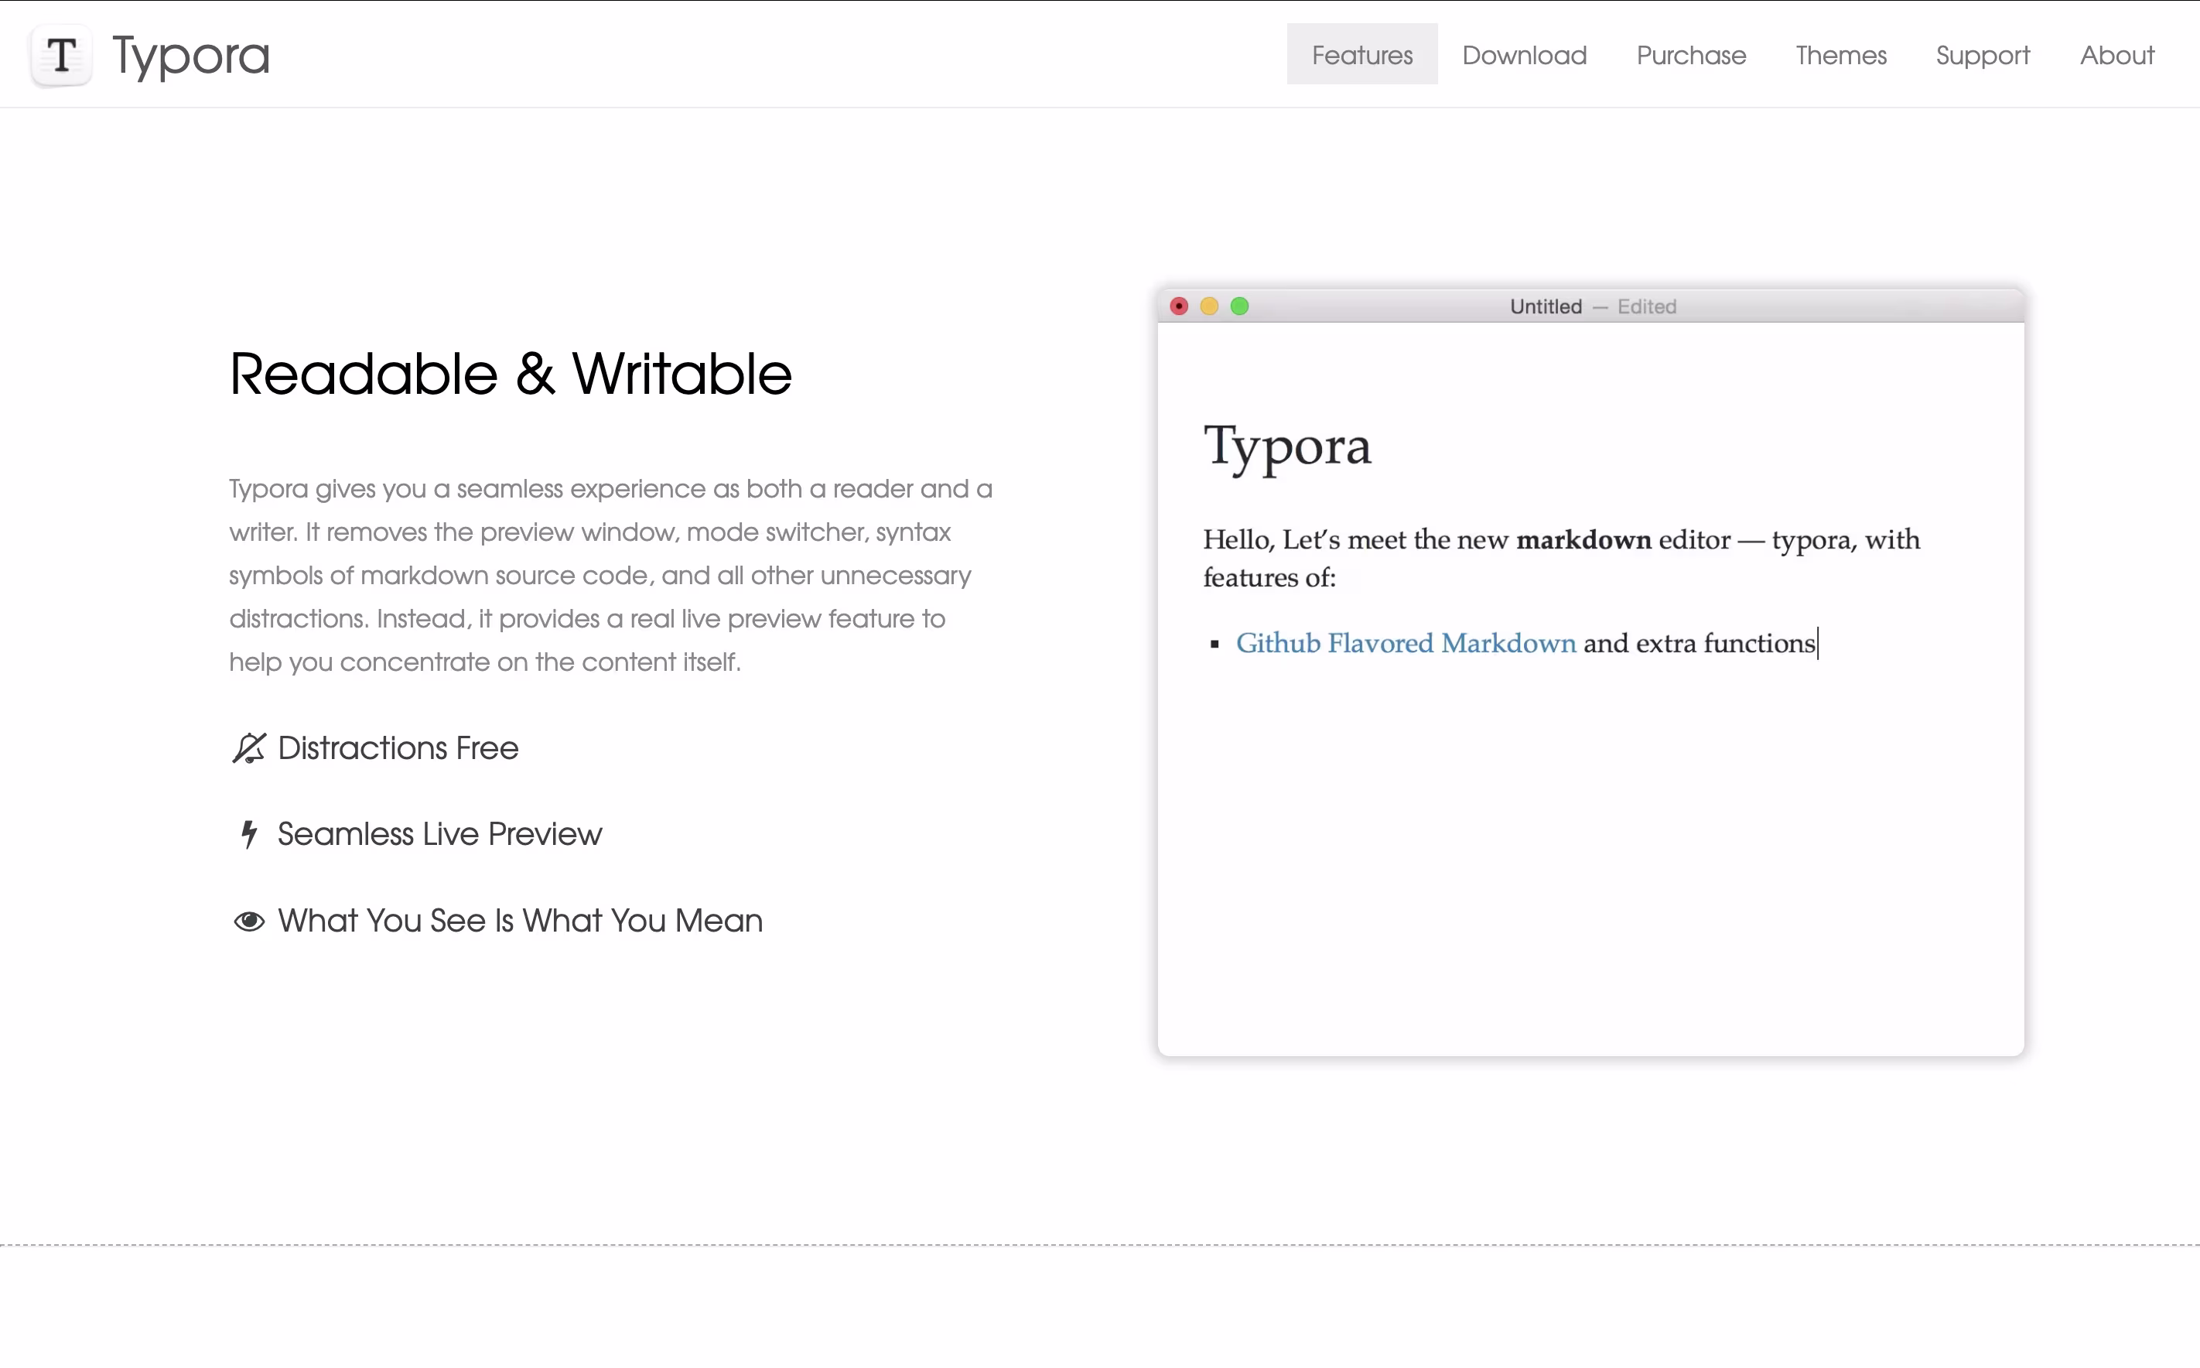Open the Purchase page
Image resolution: width=2200 pixels, height=1368 pixels.
point(1691,55)
